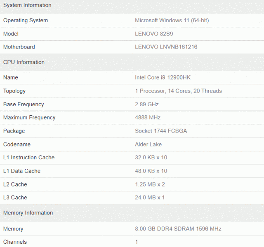
Task: Click the L1 Instruction Cache label
Action: tap(29, 158)
